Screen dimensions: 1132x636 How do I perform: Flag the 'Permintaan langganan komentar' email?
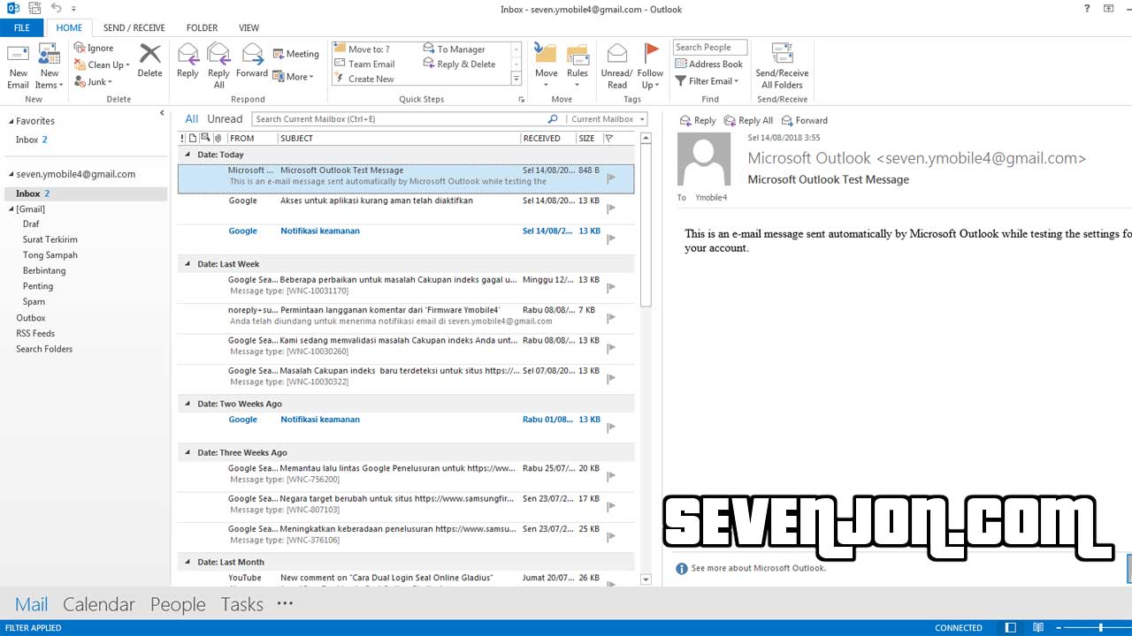(x=611, y=317)
